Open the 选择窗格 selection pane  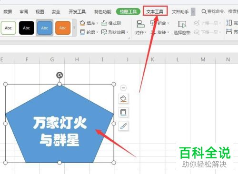click(182, 28)
